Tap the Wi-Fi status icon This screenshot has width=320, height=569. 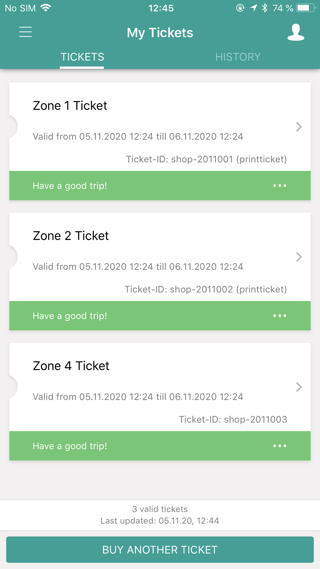[46, 8]
